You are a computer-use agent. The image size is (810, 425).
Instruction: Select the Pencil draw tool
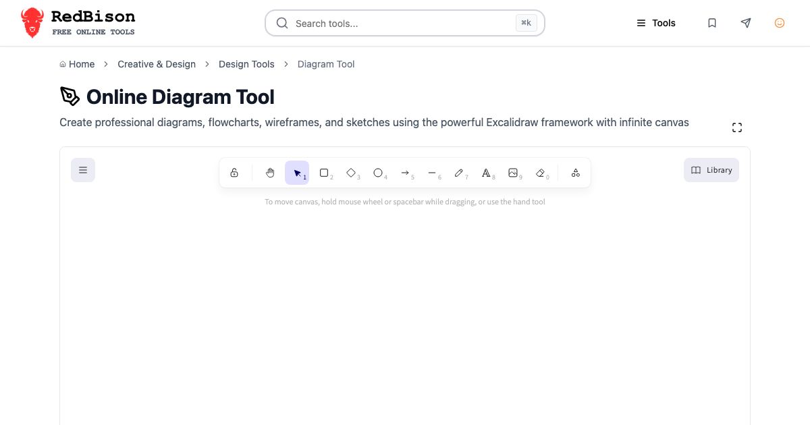[459, 173]
